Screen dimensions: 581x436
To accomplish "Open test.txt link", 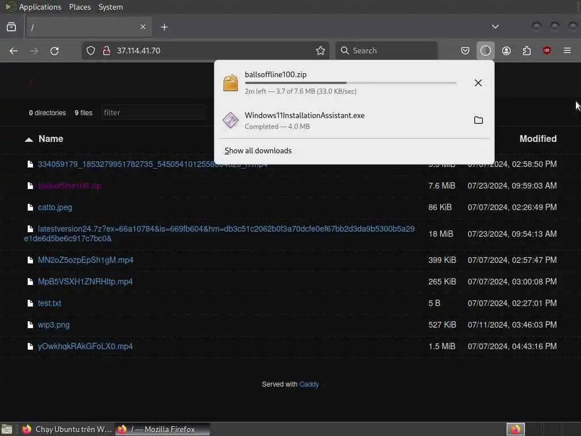I will click(x=49, y=303).
